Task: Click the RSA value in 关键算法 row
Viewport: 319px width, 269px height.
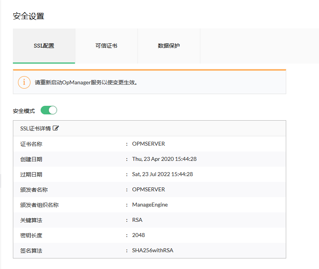Action: (x=137, y=220)
